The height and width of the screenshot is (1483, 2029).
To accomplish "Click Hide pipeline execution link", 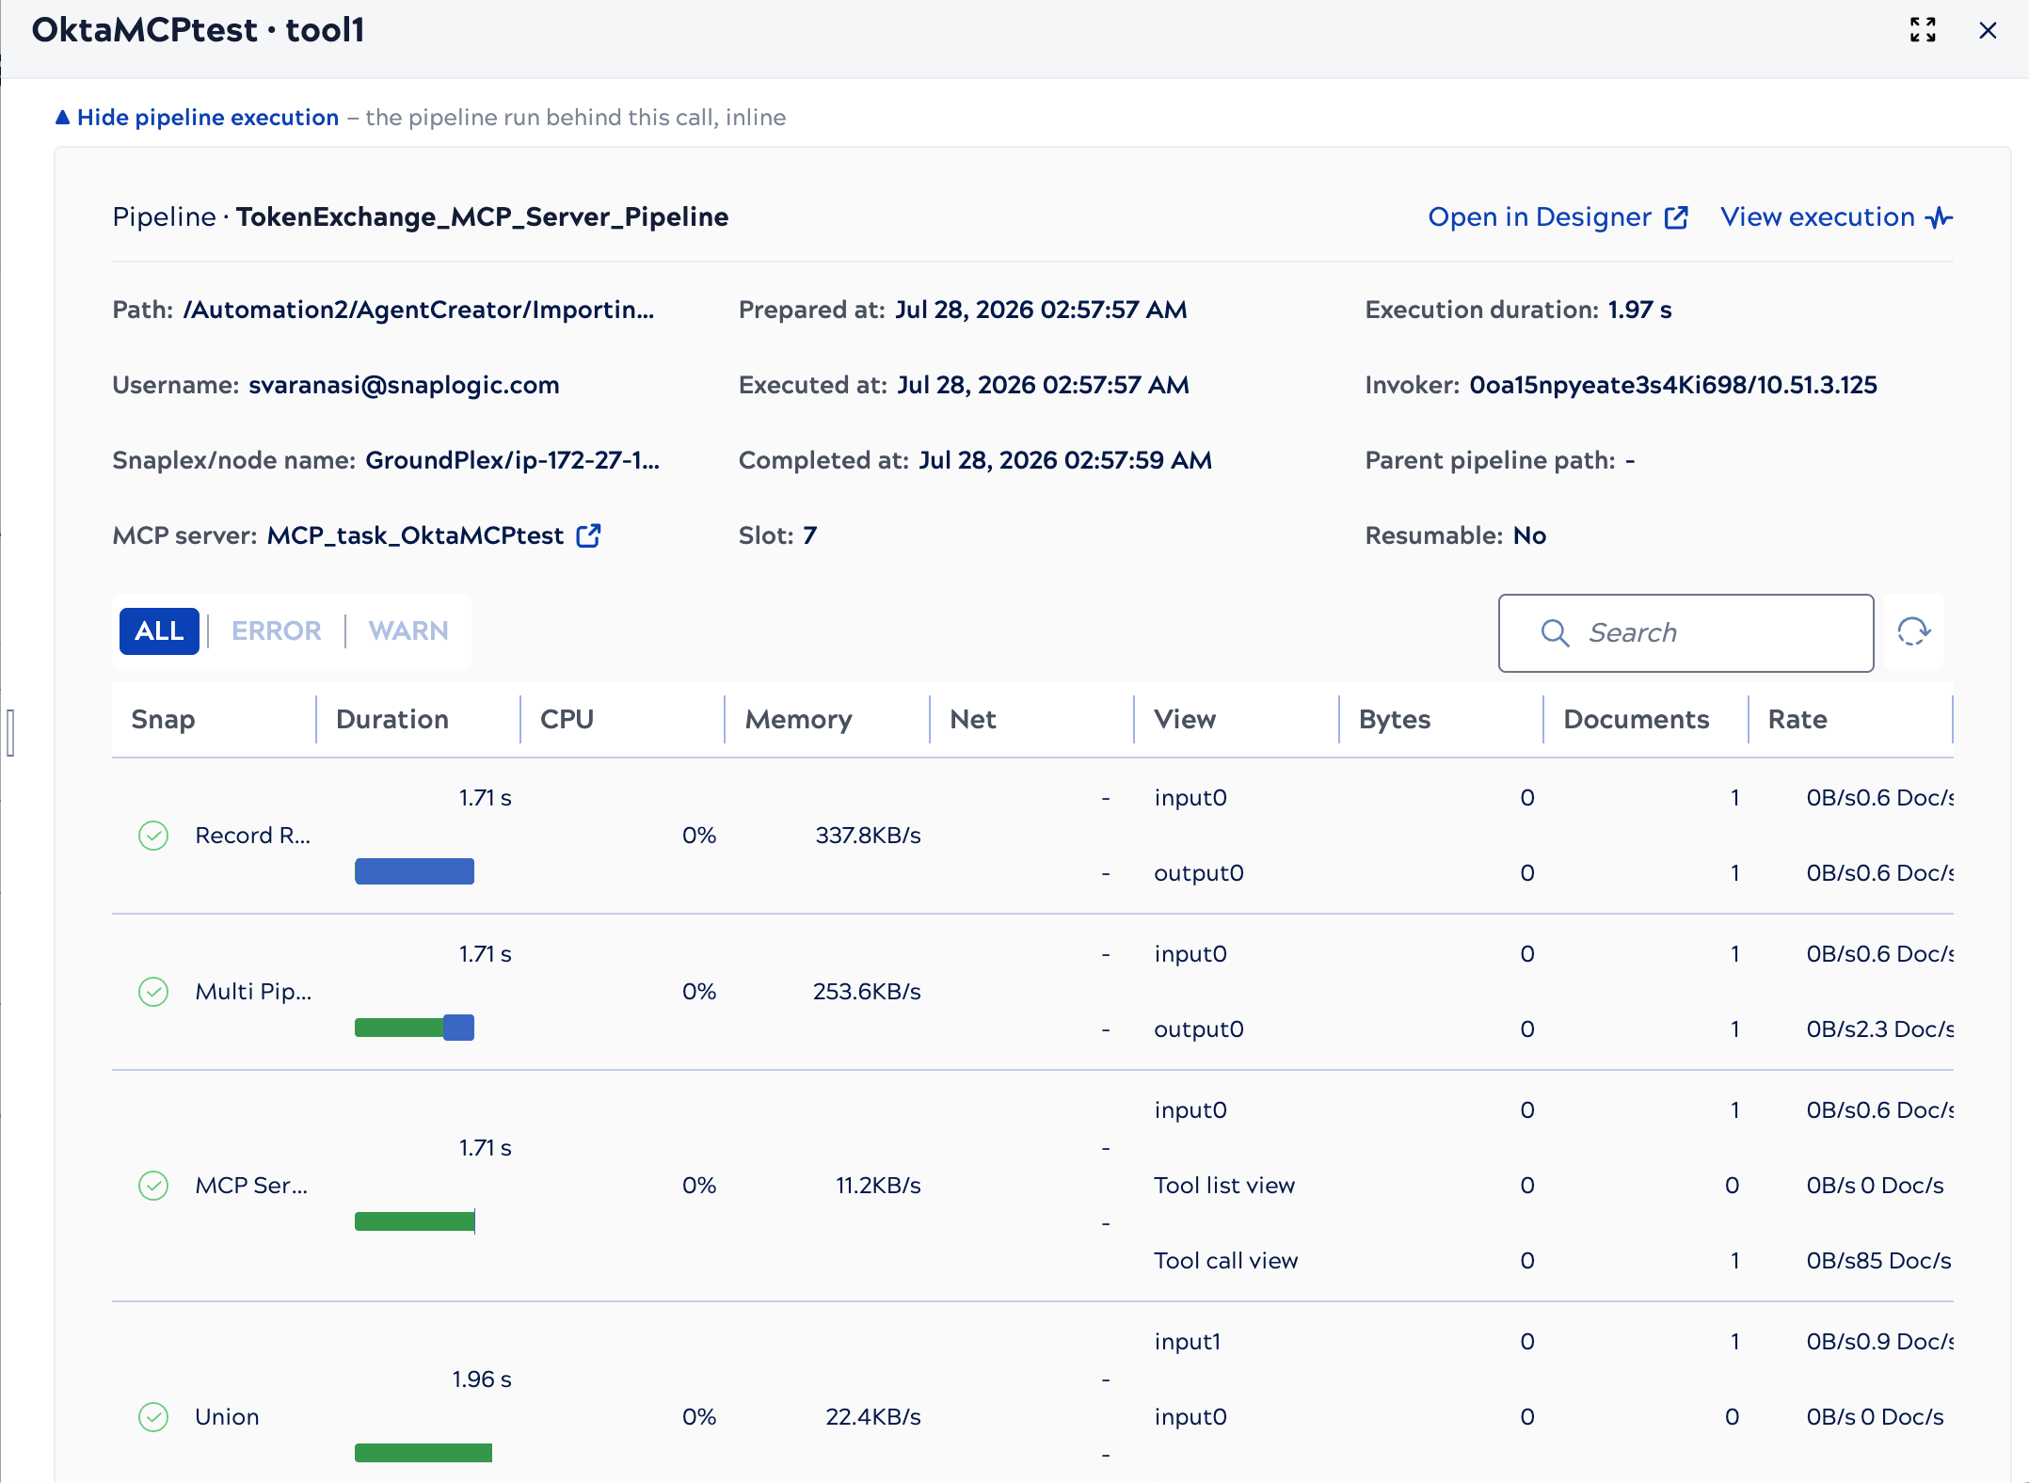I will click(207, 118).
